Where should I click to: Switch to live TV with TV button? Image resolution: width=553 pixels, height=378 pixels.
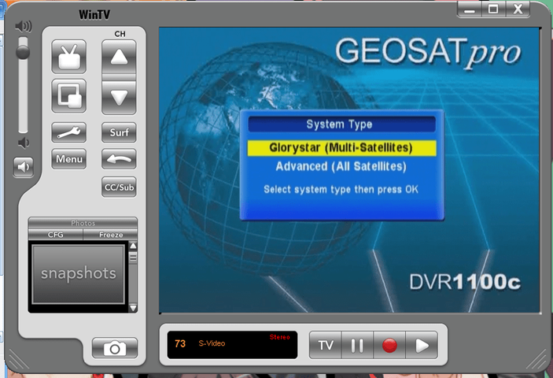click(x=325, y=345)
